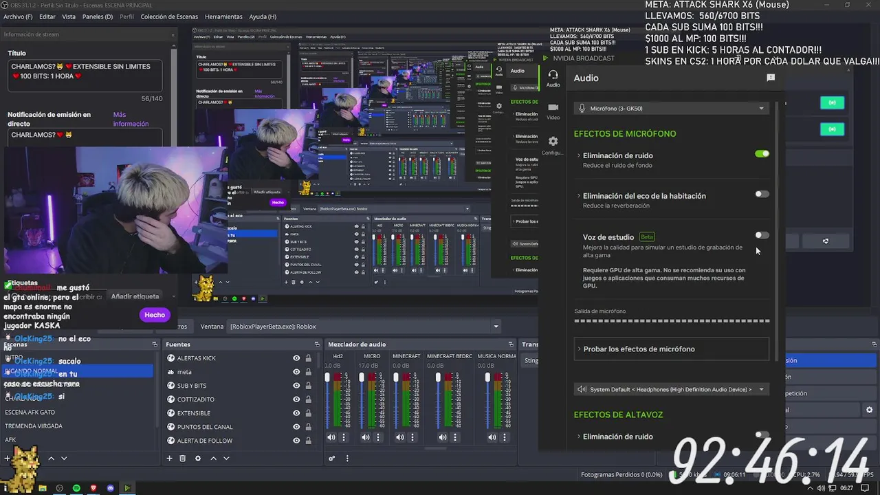This screenshot has height=495, width=880.
Task: Expand microphone Eliminación de ruido settings chevron
Action: click(579, 155)
